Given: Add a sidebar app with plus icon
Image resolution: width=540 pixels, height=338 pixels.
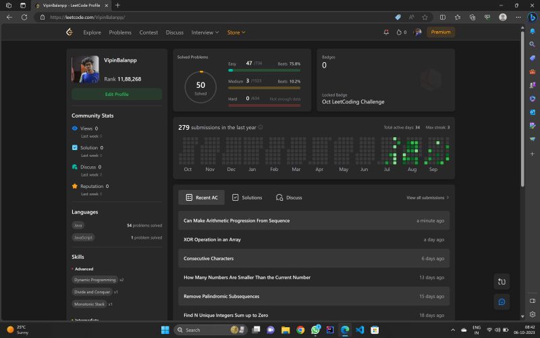Looking at the screenshot, I should (532, 154).
